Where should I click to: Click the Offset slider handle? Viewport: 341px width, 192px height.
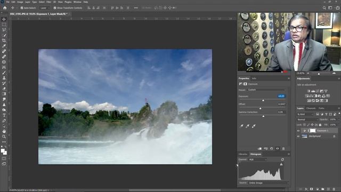[x=261, y=108]
